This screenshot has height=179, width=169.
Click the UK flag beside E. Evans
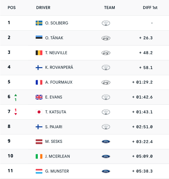point(39,97)
